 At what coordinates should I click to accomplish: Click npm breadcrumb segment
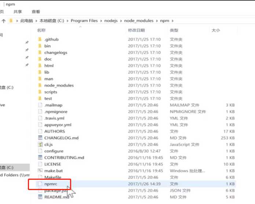(x=165, y=21)
